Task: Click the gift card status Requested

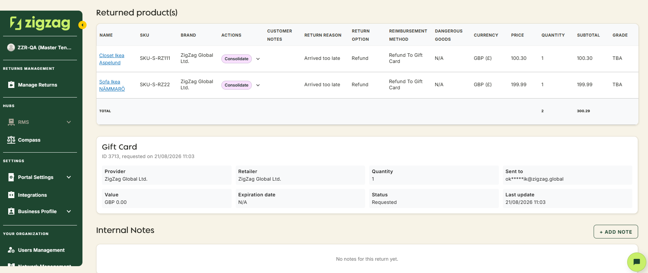Action: (384, 202)
